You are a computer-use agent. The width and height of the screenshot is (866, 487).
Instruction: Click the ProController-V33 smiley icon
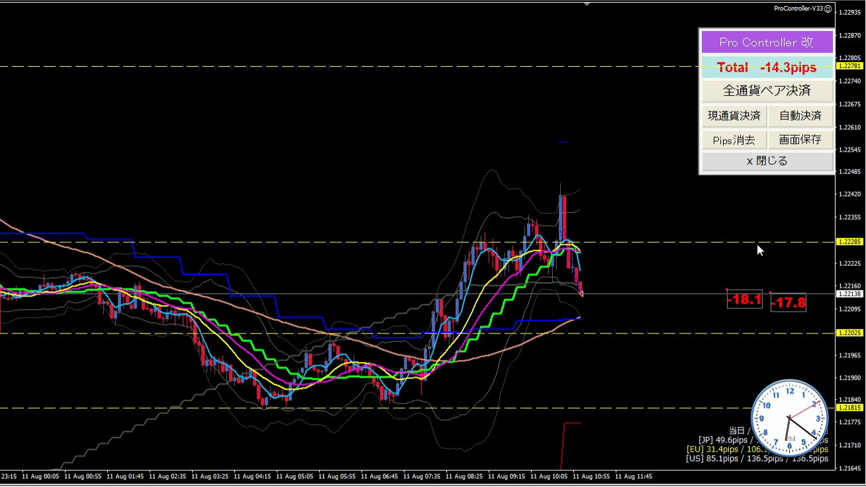point(828,9)
